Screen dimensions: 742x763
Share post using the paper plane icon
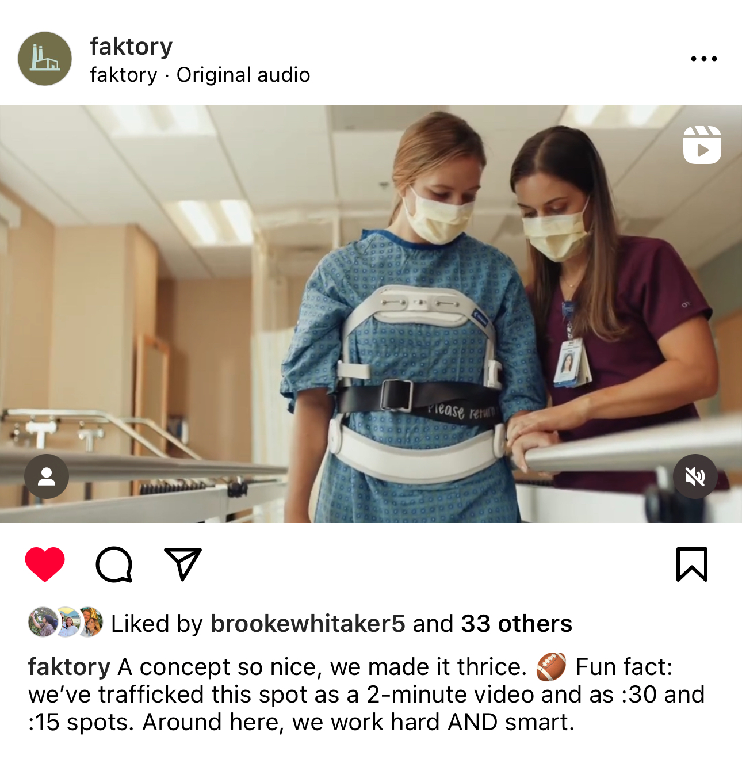tap(183, 563)
